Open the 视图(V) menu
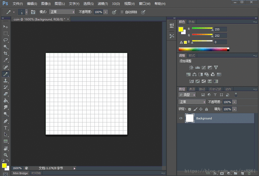The image size is (259, 176). point(129,4)
